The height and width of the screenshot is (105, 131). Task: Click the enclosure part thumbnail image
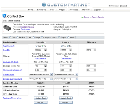pos(7,28)
